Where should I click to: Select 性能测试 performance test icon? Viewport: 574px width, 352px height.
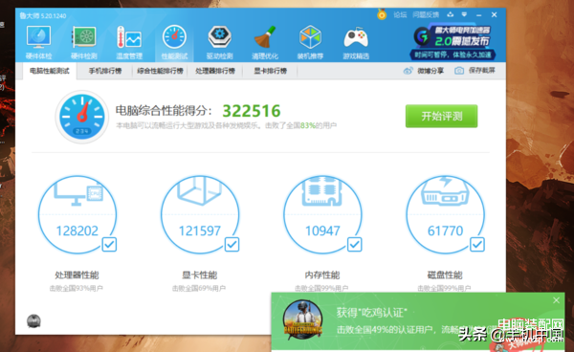coord(174,37)
